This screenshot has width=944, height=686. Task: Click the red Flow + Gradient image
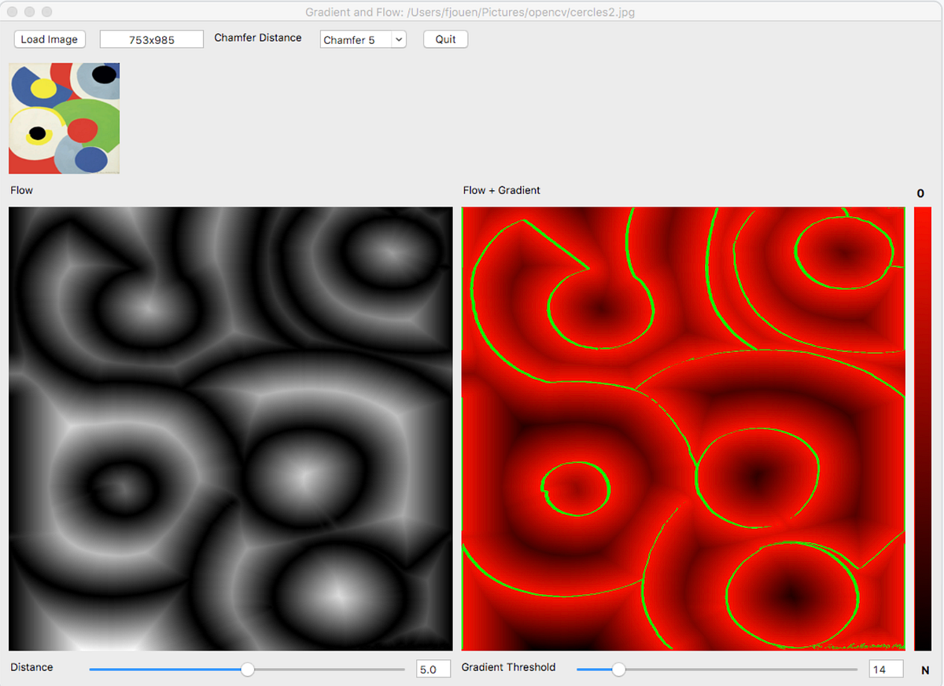tap(684, 428)
